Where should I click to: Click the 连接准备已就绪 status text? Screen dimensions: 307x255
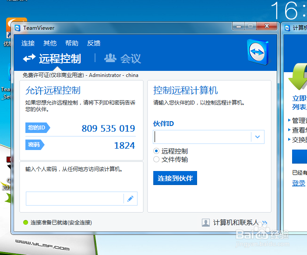pos(61,223)
